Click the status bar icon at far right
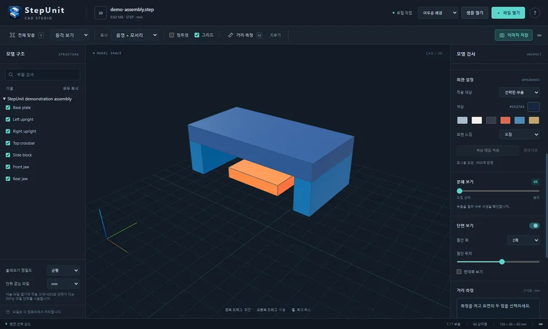This screenshot has width=548, height=329. (540, 324)
